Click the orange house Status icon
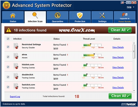This screenshot has width=138, height=107. click(13, 16)
